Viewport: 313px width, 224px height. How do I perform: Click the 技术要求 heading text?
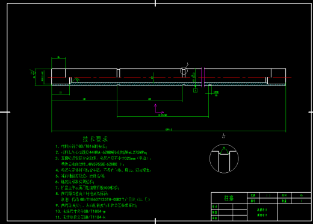(95, 139)
